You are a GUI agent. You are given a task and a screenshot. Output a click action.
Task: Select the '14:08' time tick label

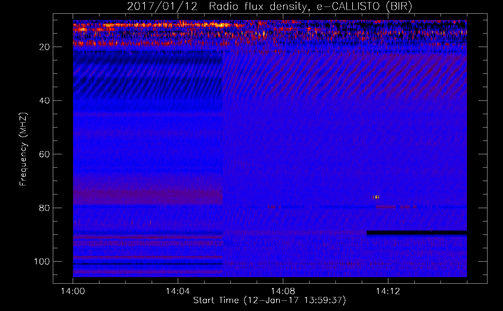283,291
